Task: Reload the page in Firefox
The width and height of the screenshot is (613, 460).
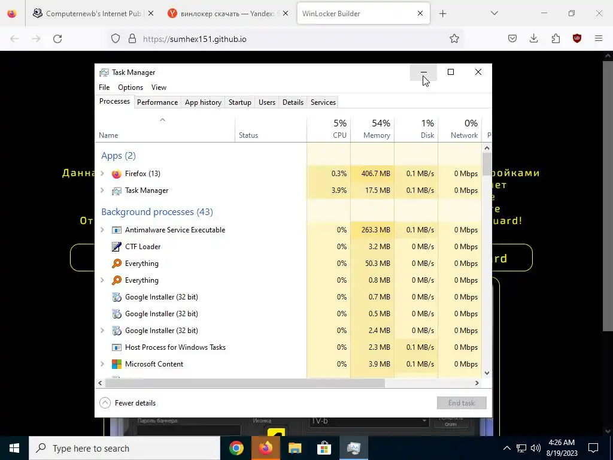Action: [57, 39]
